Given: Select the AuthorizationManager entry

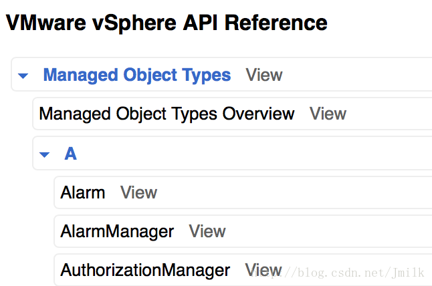Looking at the screenshot, I should coord(145,270).
